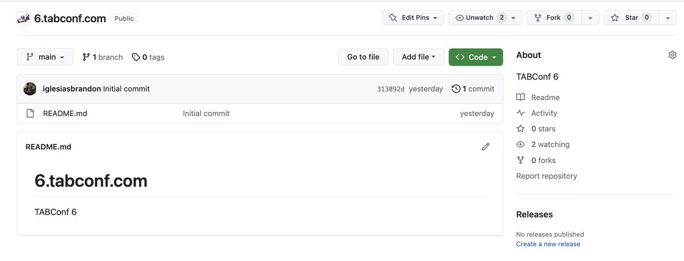Image resolution: width=684 pixels, height=261 pixels.
Task: Open commit hash 313092d
Action: click(391, 89)
